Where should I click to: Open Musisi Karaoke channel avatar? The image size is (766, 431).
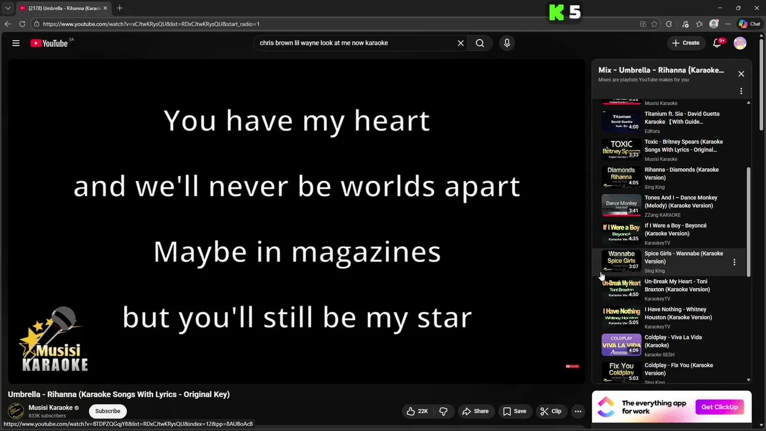tap(16, 411)
